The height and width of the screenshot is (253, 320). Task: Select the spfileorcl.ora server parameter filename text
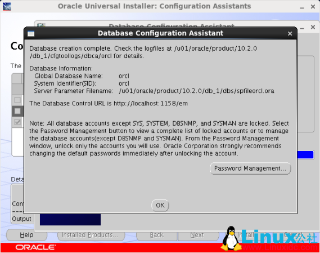pyautogui.click(x=196, y=91)
